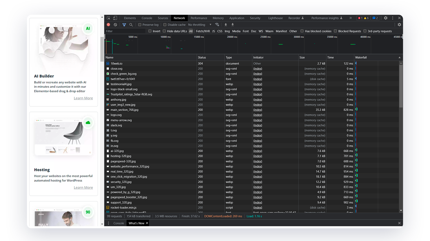Open DevTools settings gear

click(386, 18)
